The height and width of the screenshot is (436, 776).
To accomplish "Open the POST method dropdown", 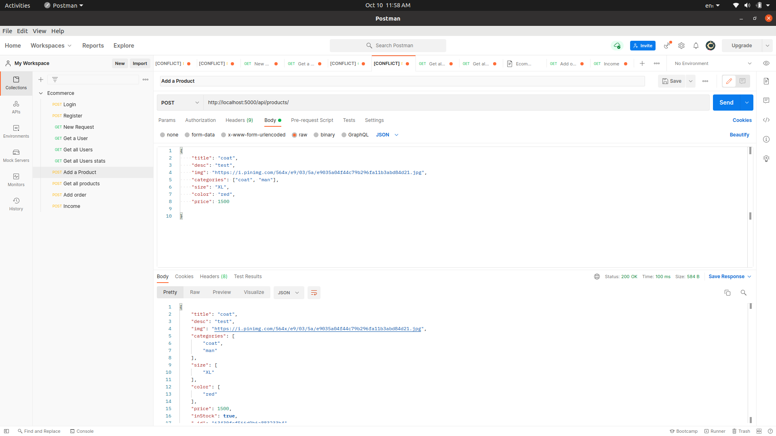I will point(179,103).
